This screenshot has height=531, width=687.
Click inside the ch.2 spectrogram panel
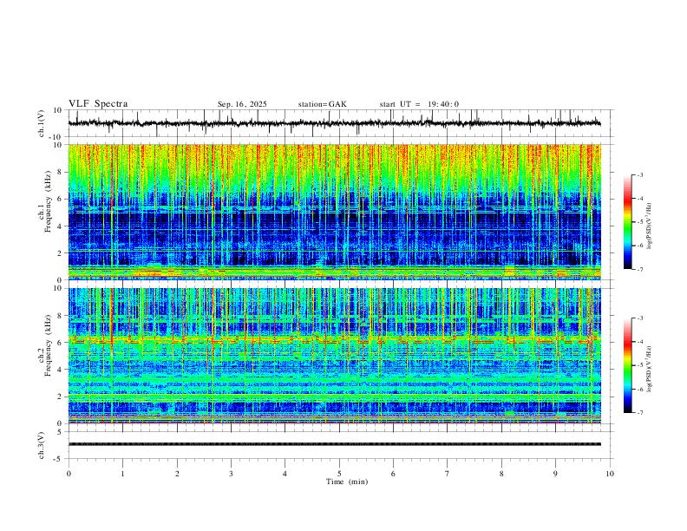pyautogui.click(x=335, y=356)
